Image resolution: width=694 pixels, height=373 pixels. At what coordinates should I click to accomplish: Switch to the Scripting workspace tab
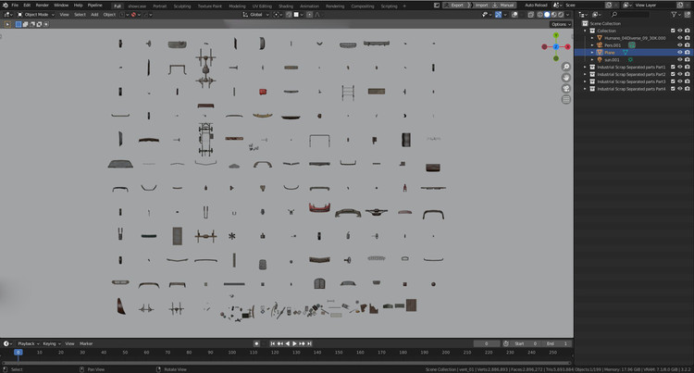389,6
